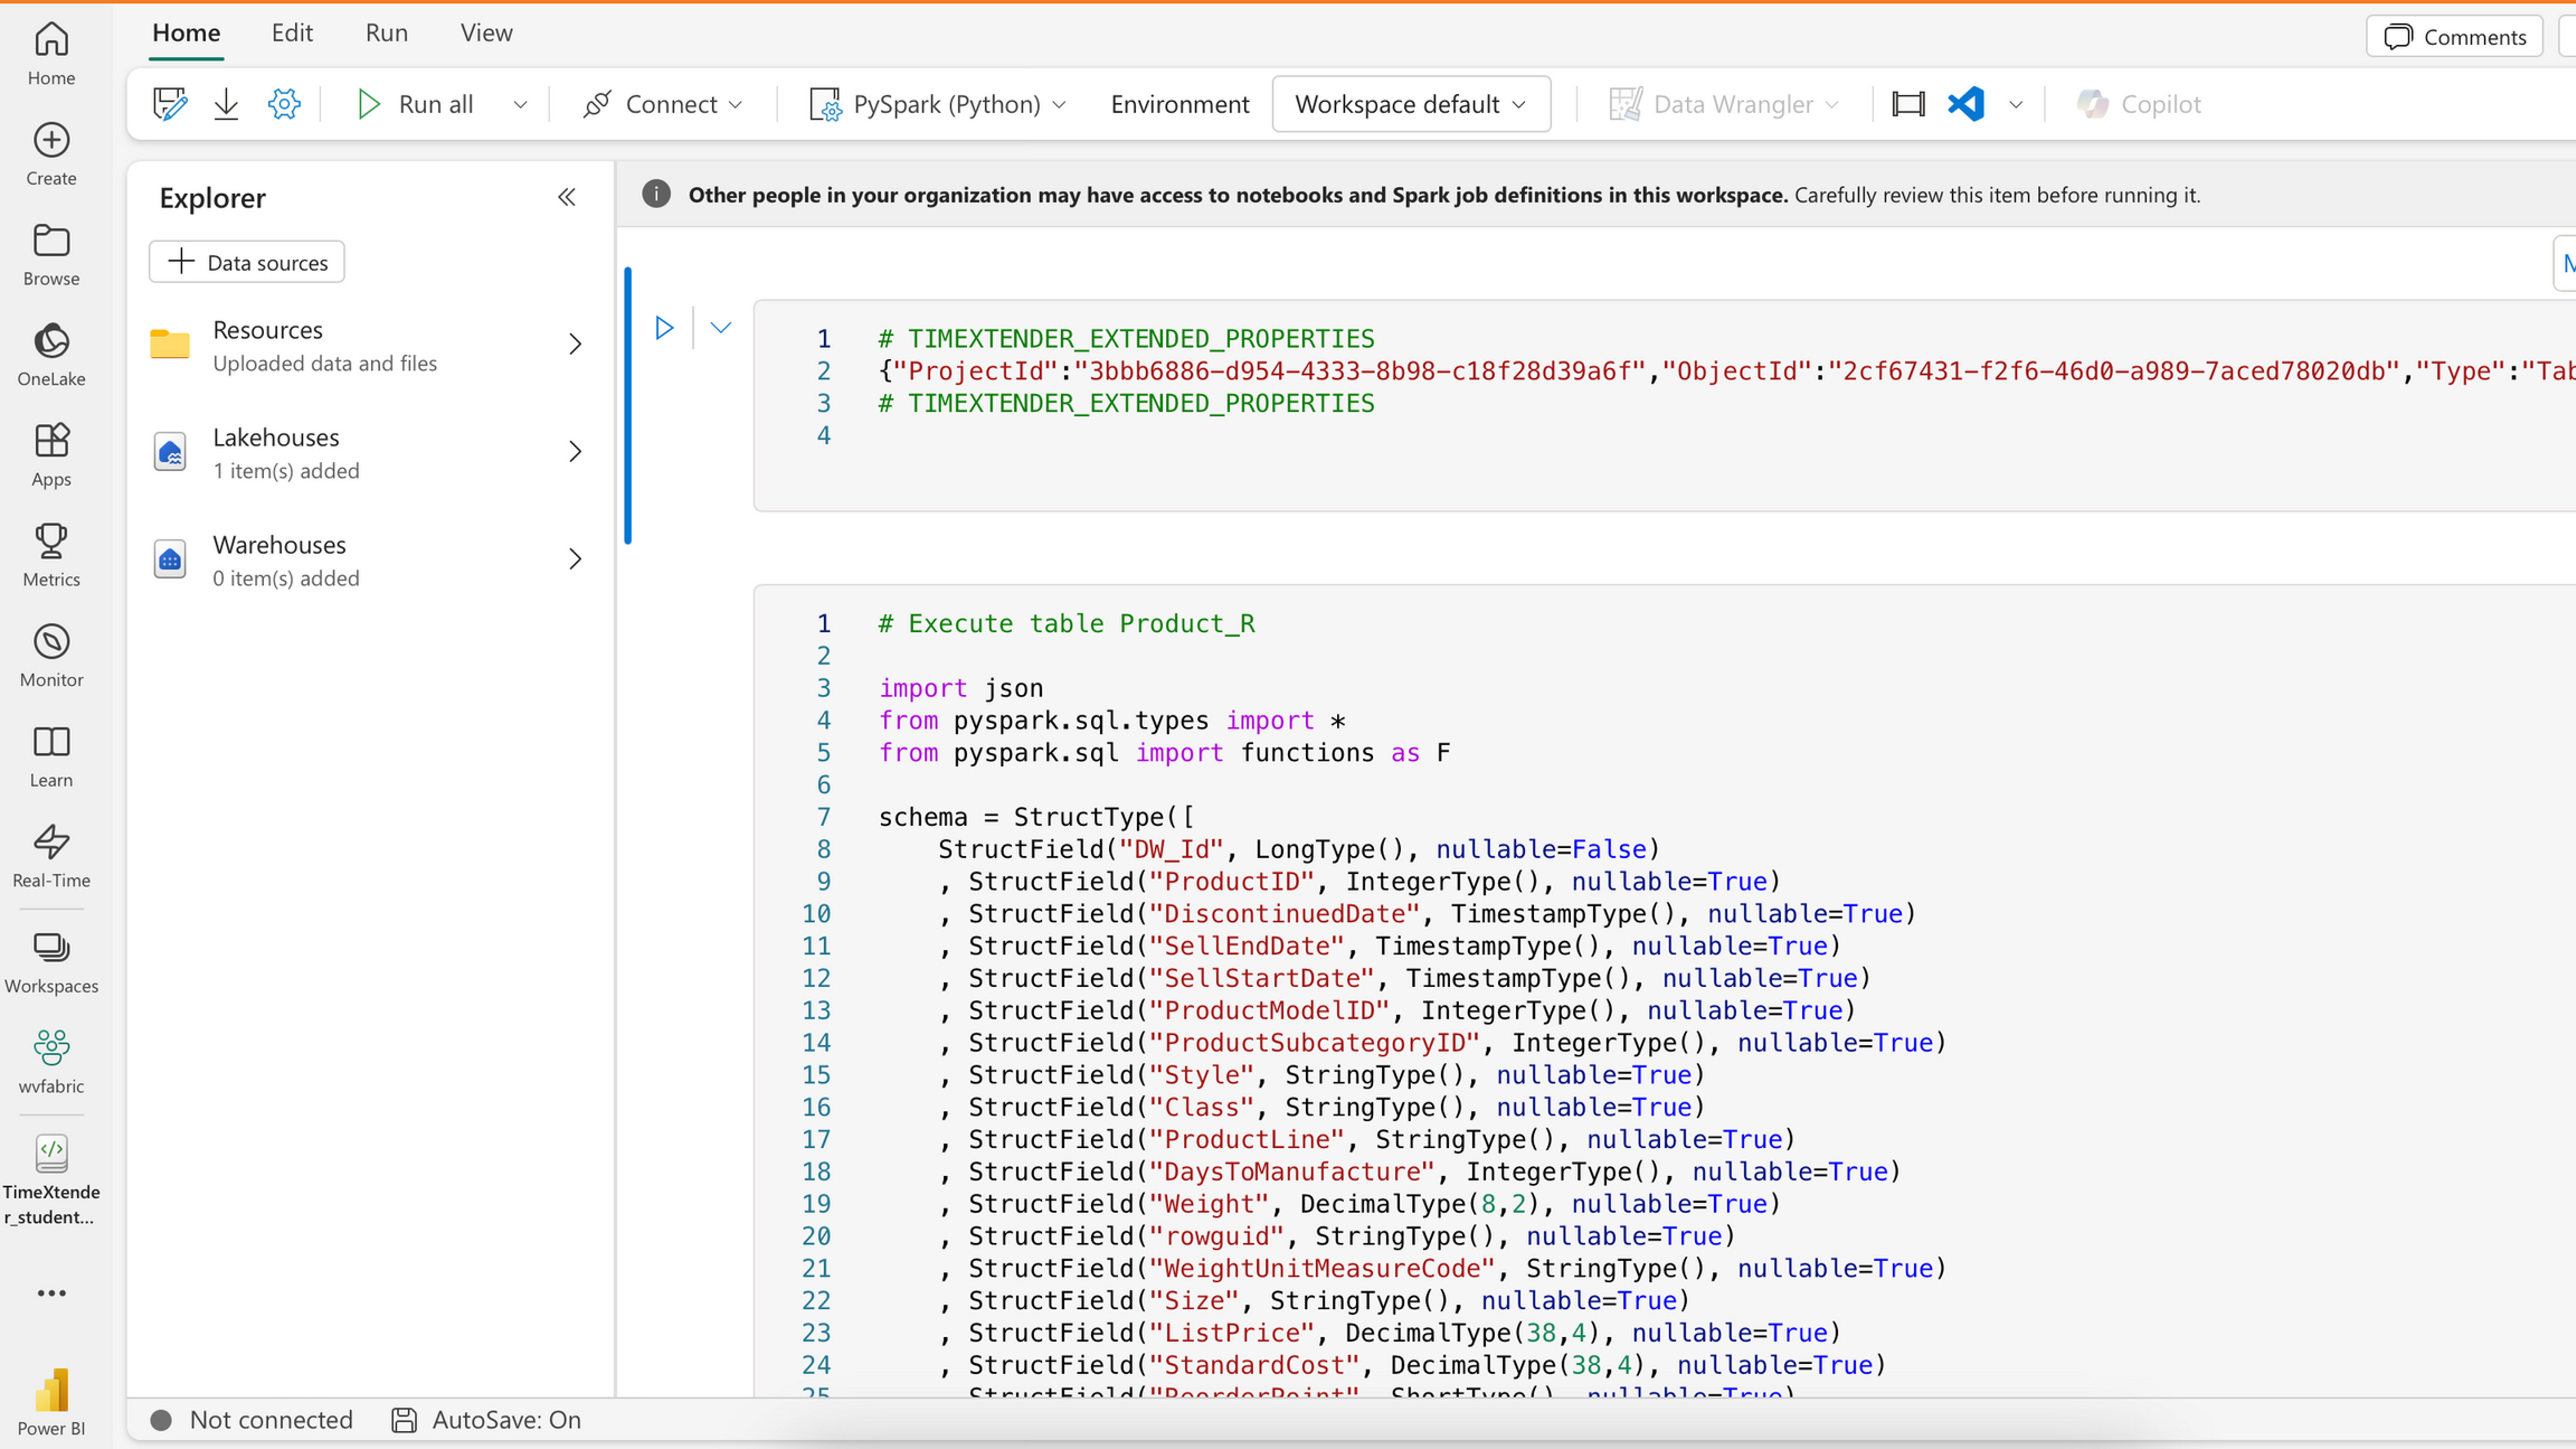Expand the Run all dropdown arrow
The height and width of the screenshot is (1449, 2576).
coord(520,104)
